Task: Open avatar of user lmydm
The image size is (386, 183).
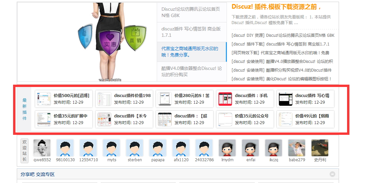Action: click(x=227, y=148)
